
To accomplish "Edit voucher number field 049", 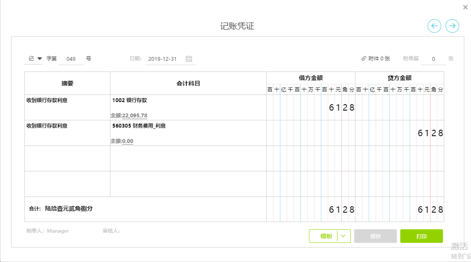I will pos(71,59).
